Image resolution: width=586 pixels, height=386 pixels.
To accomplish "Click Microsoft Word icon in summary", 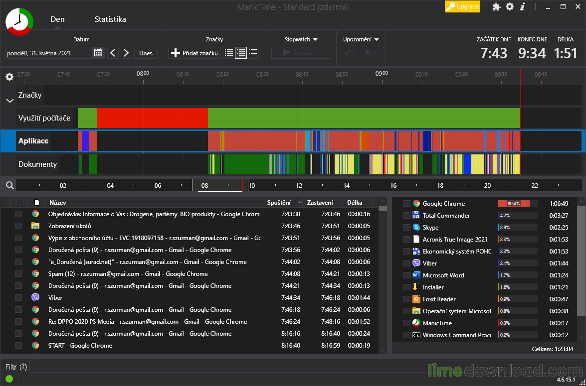I will click(x=416, y=275).
